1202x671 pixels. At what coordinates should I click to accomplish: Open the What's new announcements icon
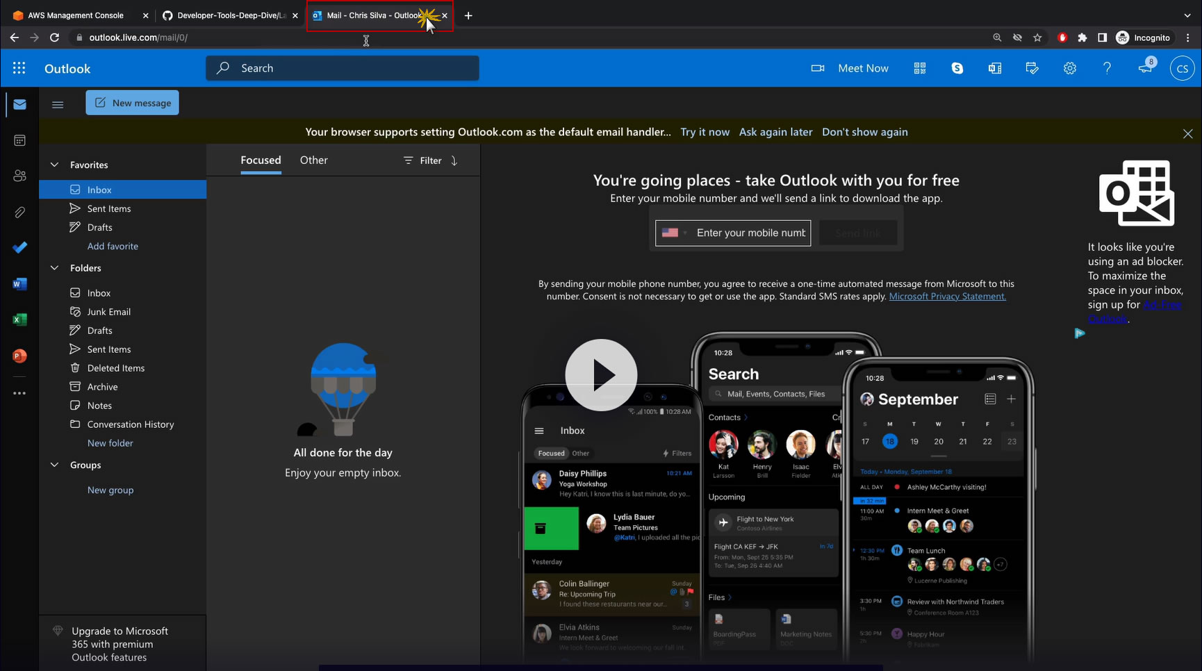click(x=1145, y=67)
